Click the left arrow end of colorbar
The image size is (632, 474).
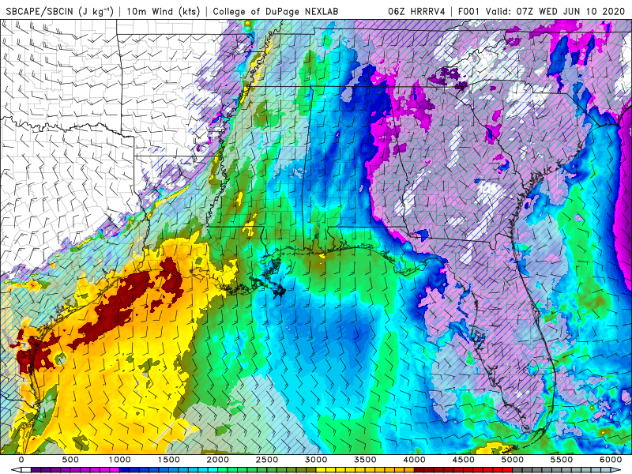pyautogui.click(x=16, y=470)
